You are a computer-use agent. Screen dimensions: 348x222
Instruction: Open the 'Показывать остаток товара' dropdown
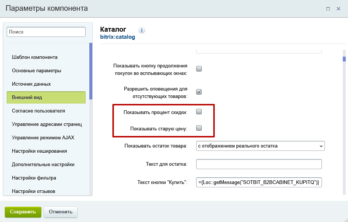tap(260, 146)
